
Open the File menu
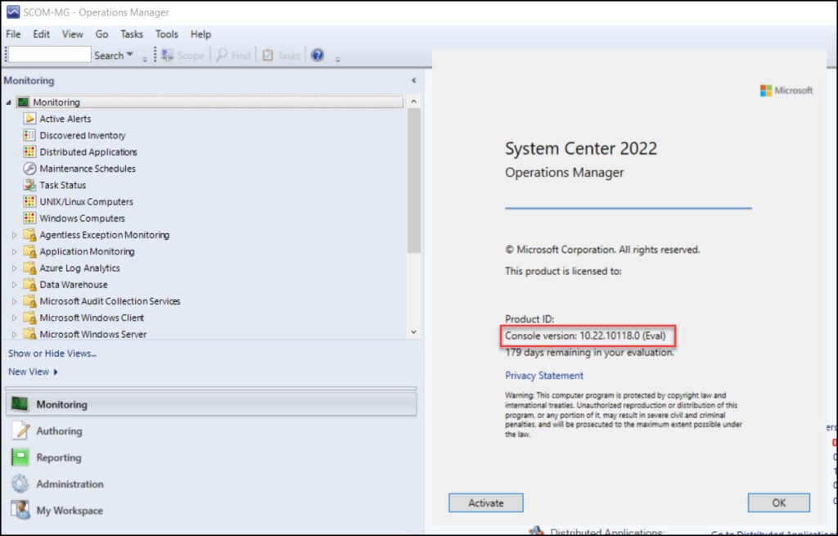13,34
